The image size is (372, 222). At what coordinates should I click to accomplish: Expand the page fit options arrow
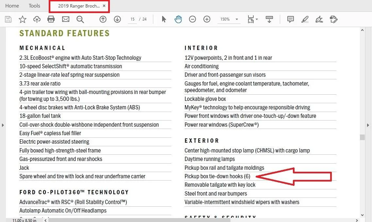[x=257, y=19]
